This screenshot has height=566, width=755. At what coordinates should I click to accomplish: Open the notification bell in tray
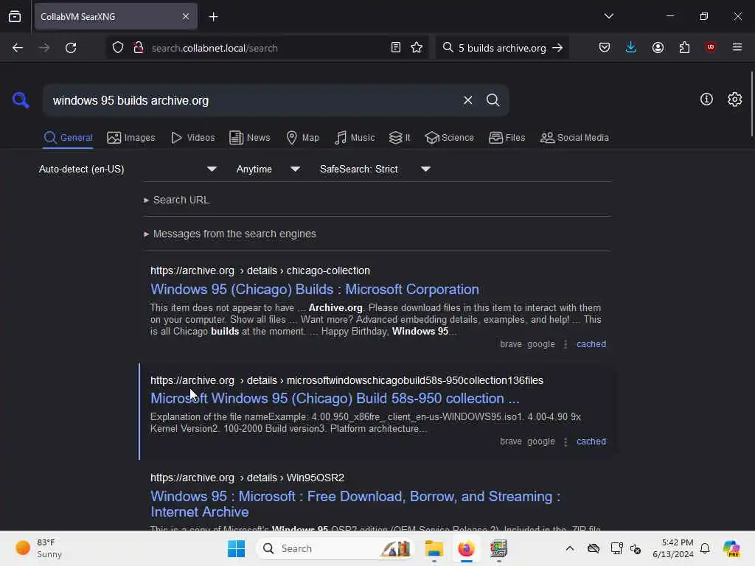pos(705,548)
